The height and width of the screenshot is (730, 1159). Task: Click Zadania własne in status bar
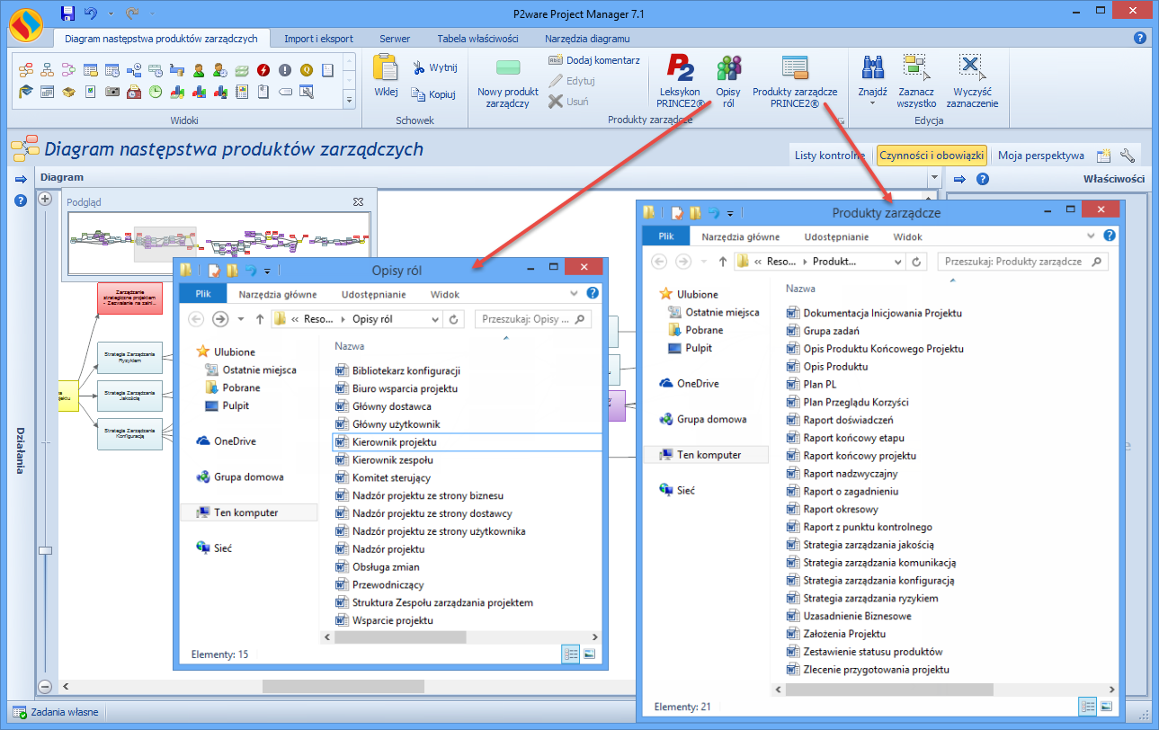[56, 712]
